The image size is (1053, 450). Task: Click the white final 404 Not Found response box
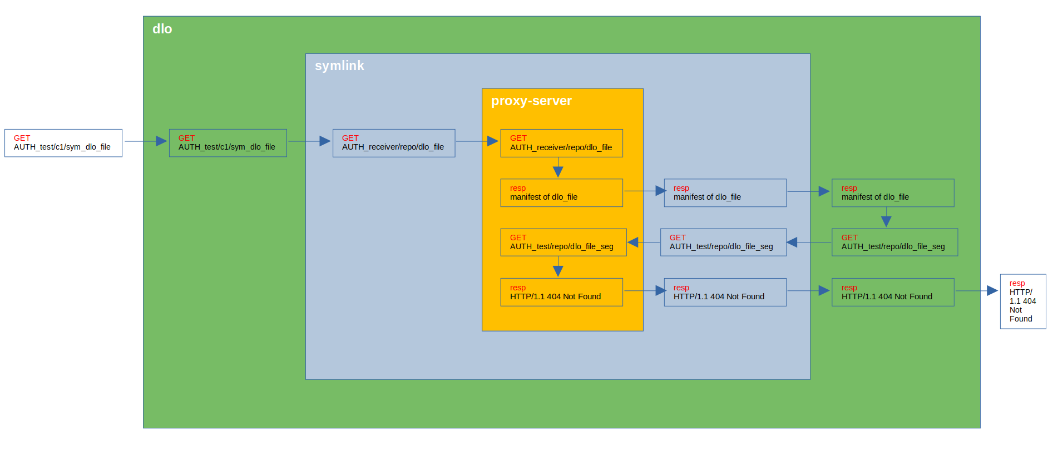[1023, 301]
